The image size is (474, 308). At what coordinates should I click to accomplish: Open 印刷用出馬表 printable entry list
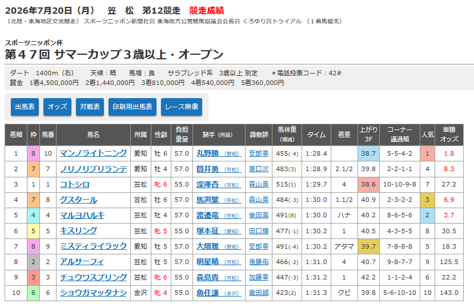(x=132, y=107)
